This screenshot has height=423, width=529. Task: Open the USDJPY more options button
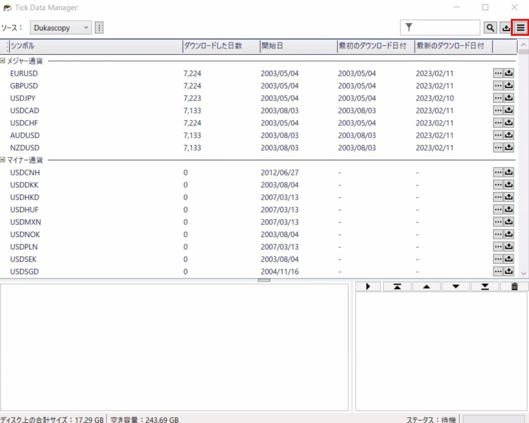coord(499,98)
